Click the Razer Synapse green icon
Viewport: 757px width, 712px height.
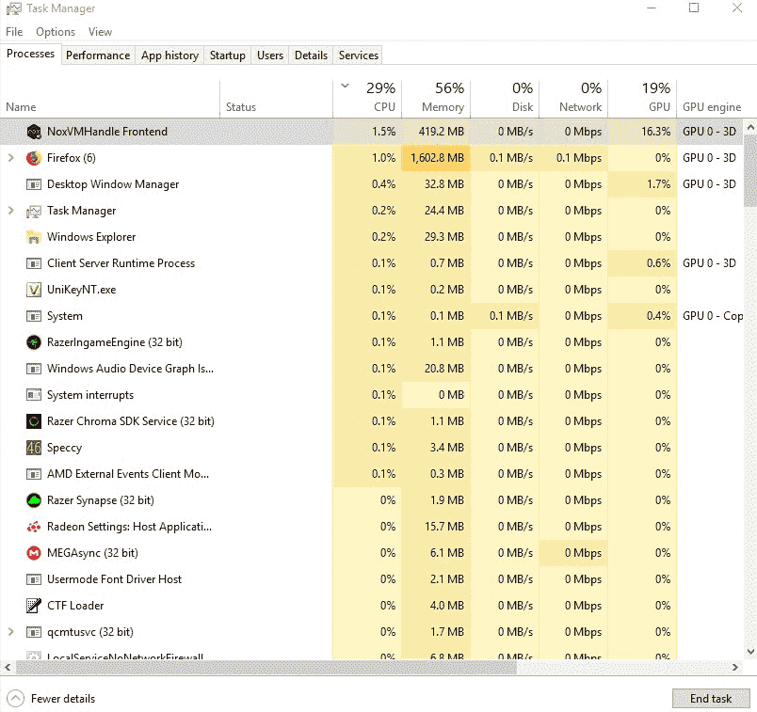click(34, 500)
